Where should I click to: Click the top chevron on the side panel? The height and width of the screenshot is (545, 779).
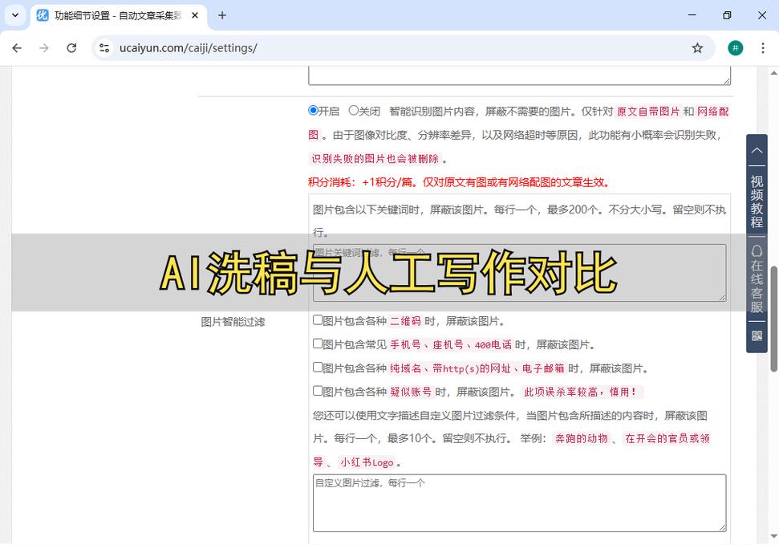pos(757,149)
